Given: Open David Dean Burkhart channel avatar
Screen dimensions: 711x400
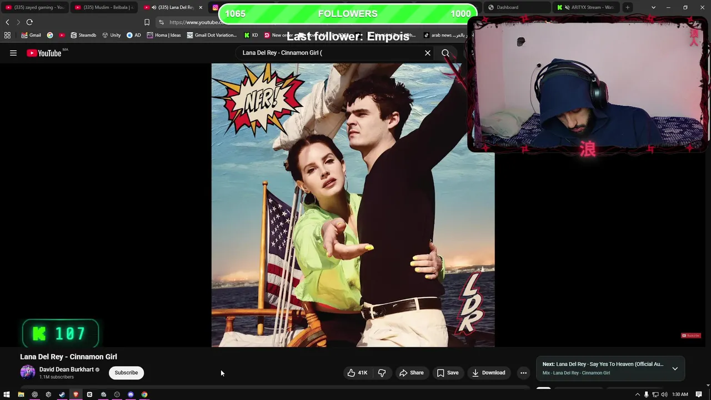Looking at the screenshot, I should coord(27,372).
